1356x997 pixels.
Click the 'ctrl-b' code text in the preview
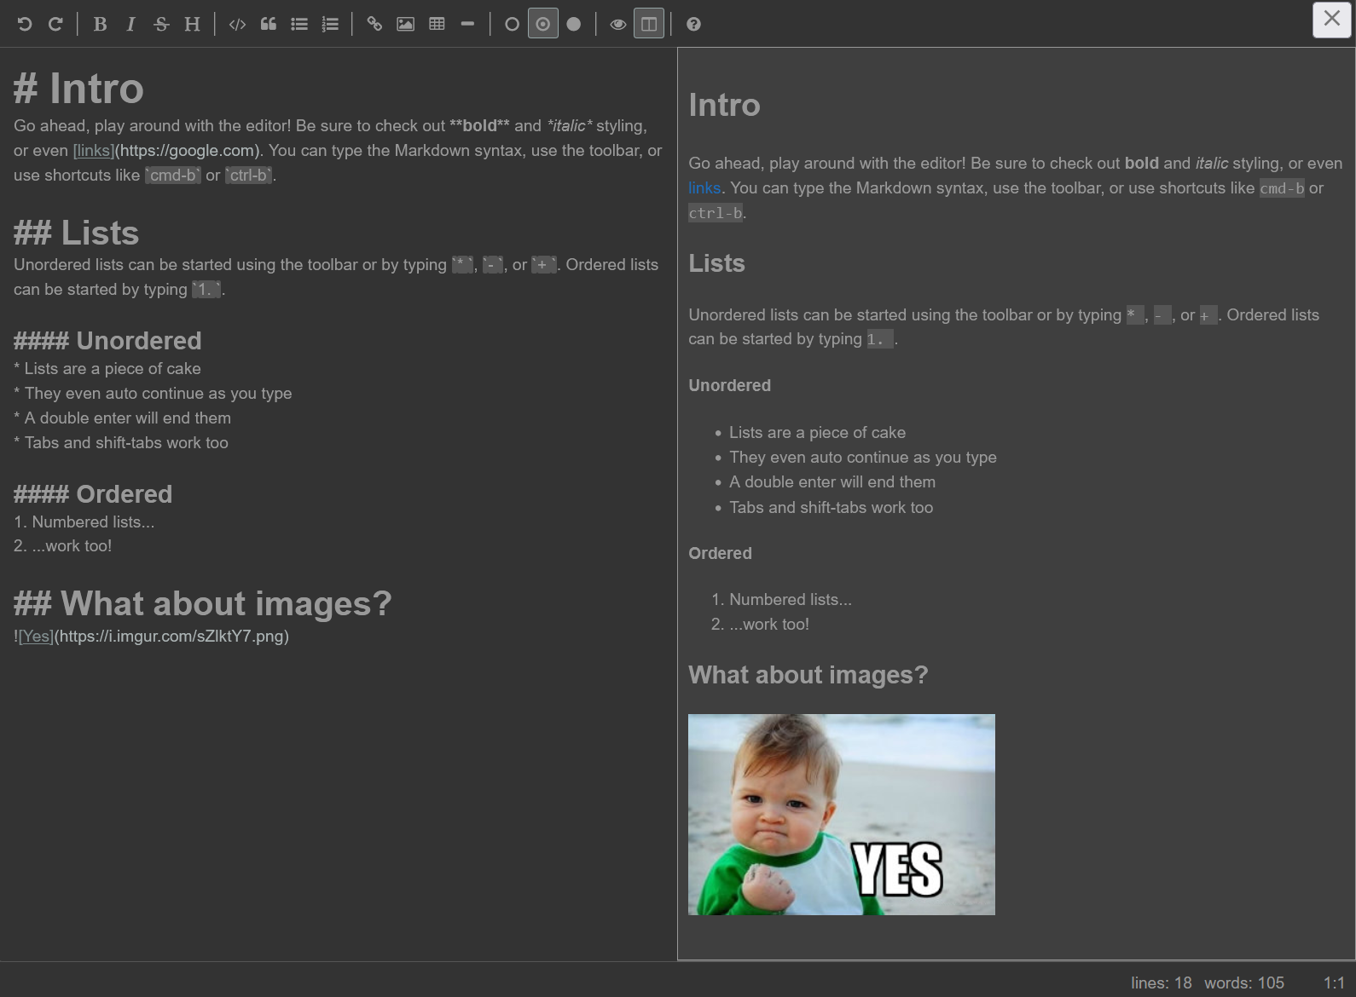pyautogui.click(x=716, y=213)
